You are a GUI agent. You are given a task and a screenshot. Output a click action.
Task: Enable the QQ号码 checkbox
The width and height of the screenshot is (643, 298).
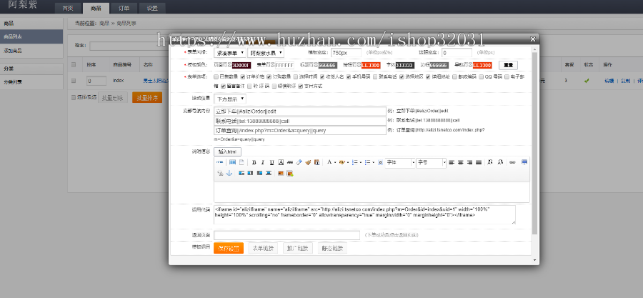pyautogui.click(x=482, y=76)
